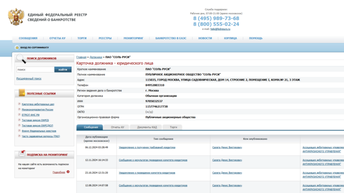Click the Кем опубликовано column header
Image resolution: width=344 pixels, height=193 pixels.
[255, 139]
